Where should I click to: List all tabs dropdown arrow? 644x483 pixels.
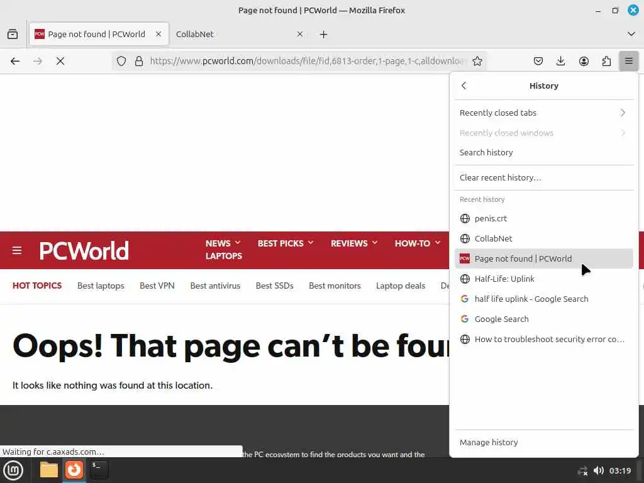(631, 34)
